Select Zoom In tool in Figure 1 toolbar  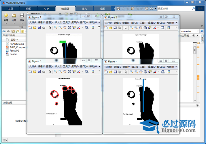click(56, 27)
